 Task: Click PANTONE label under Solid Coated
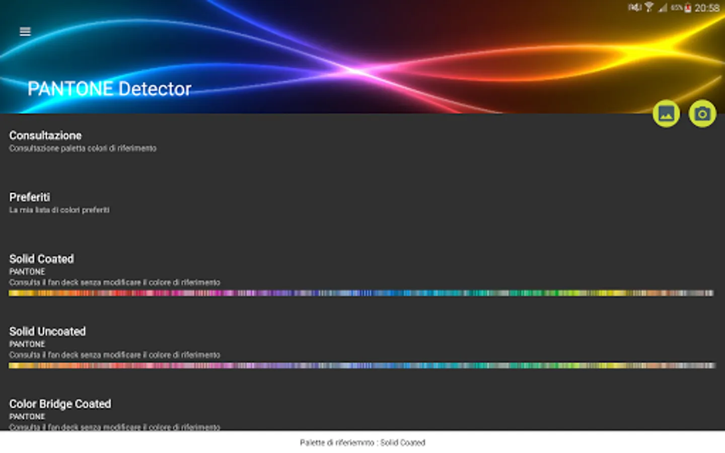pos(27,272)
